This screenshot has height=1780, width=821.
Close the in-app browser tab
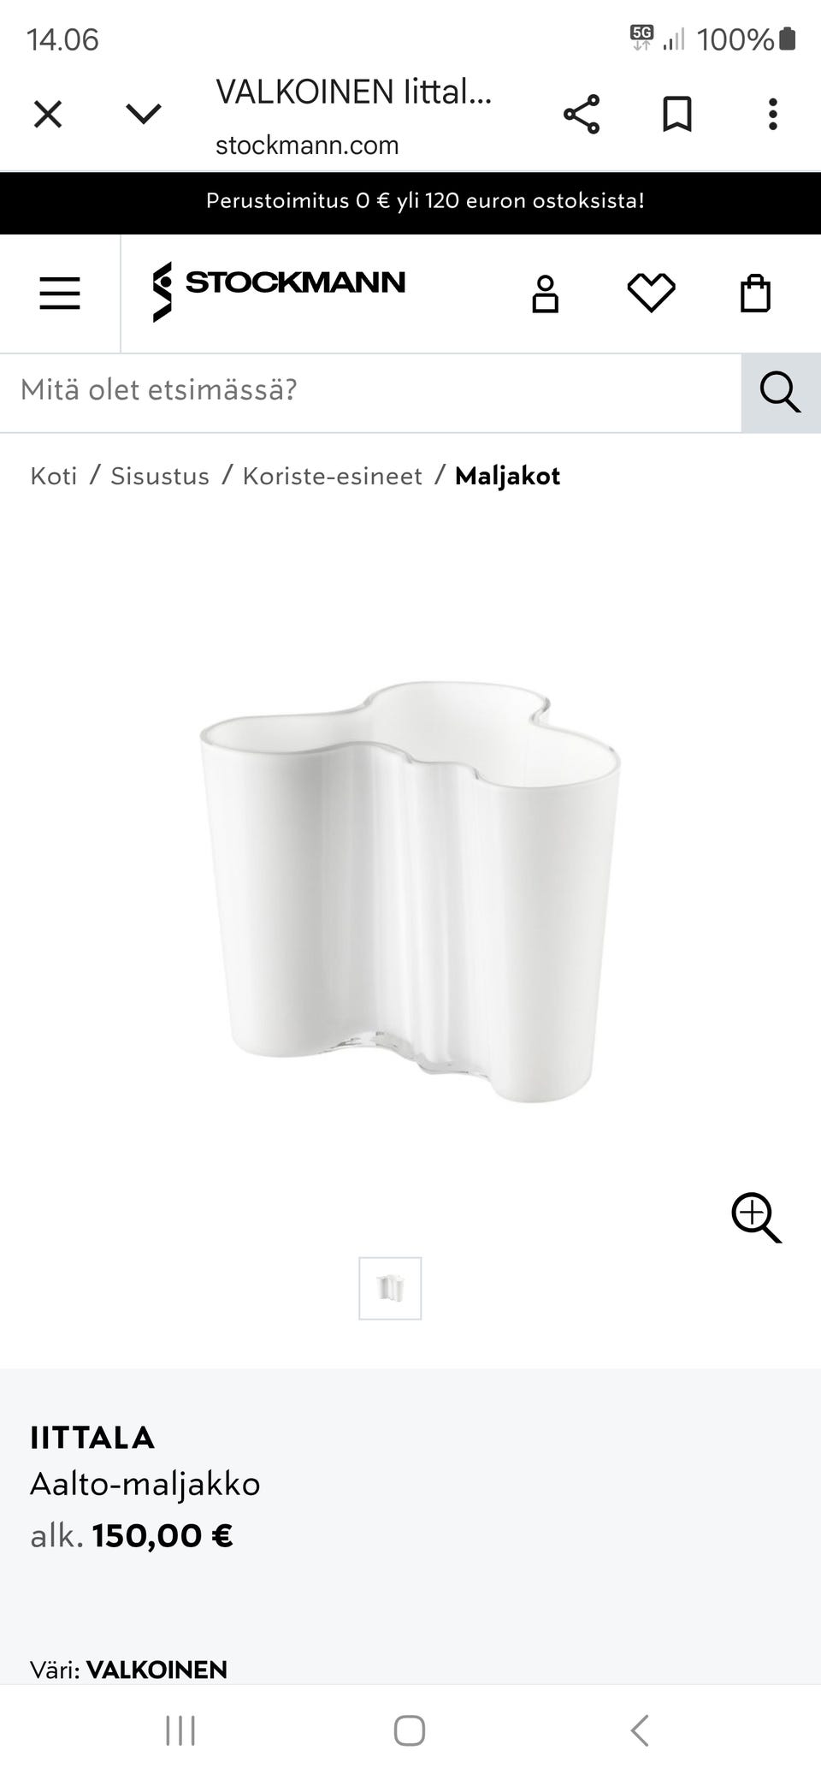tap(48, 114)
